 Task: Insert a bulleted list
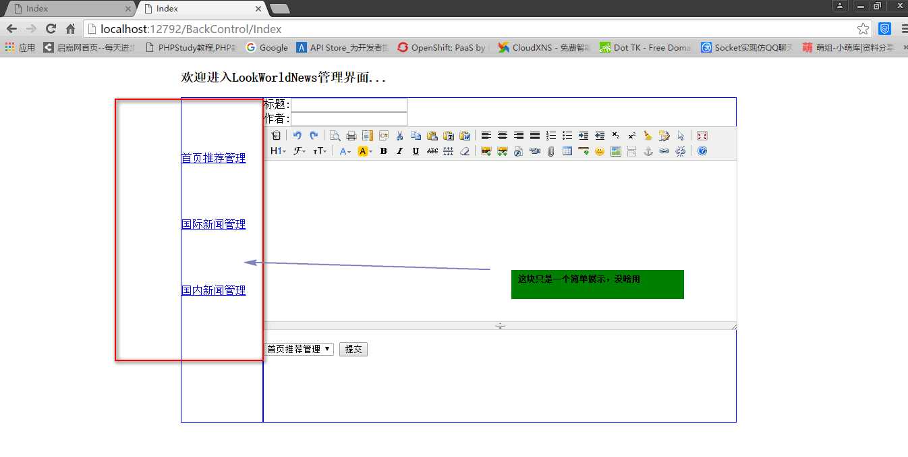(x=567, y=136)
